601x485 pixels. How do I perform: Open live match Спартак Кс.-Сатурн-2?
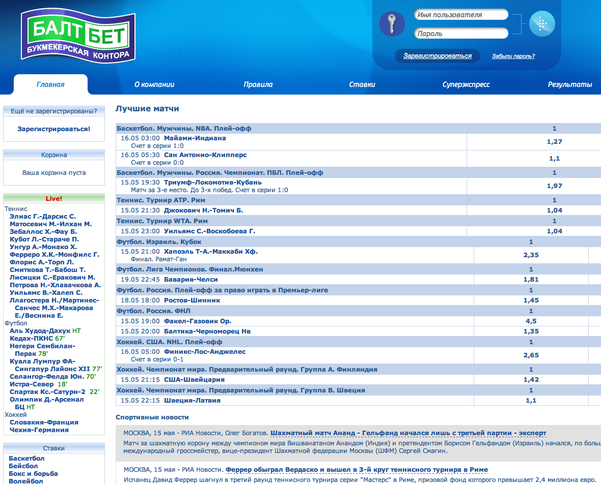(47, 391)
